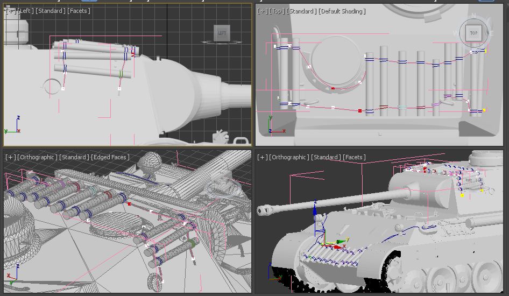Select the tank gun barrel in Left viewport

tap(236, 96)
